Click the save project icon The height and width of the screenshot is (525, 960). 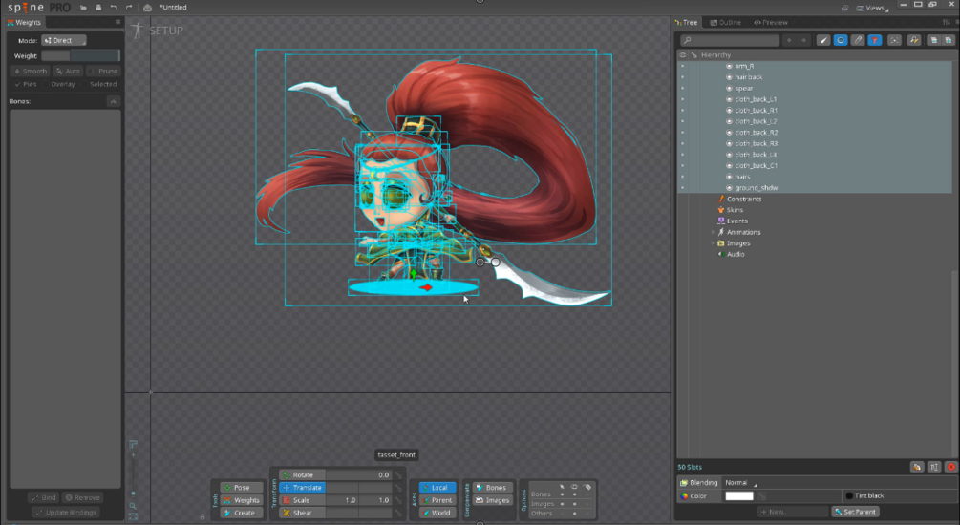pyautogui.click(x=98, y=8)
